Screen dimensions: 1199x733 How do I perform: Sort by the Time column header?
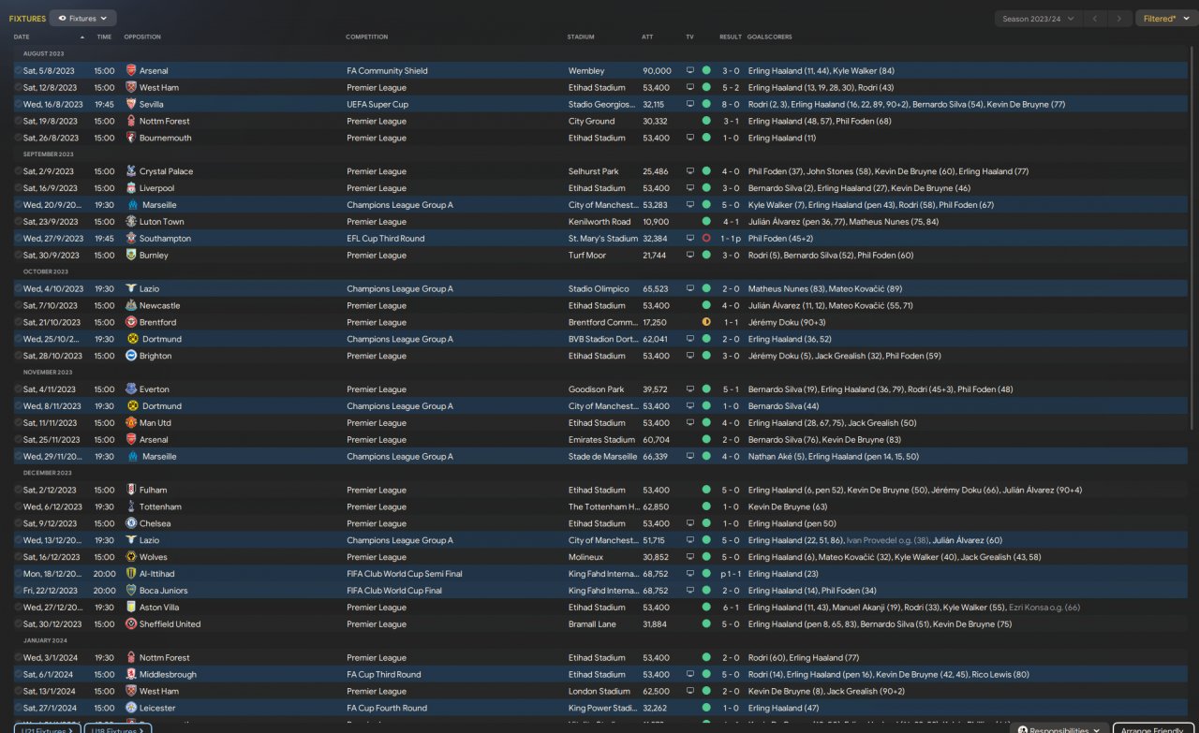coord(104,37)
